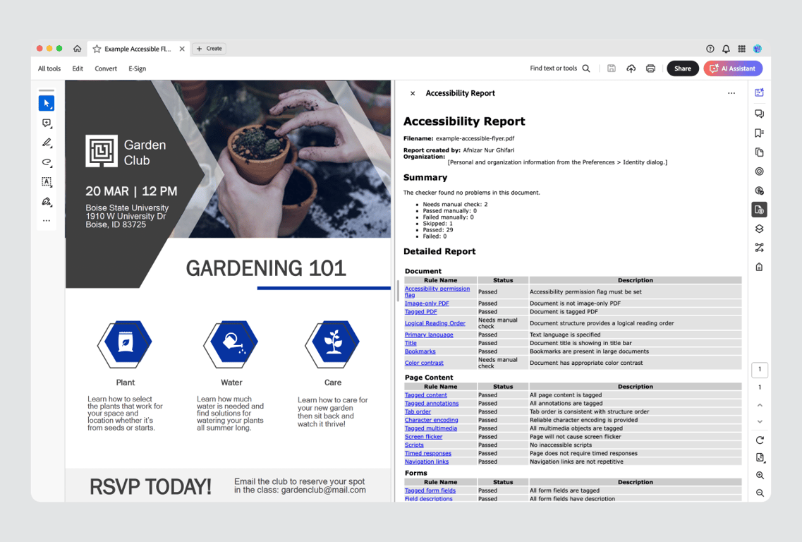Image resolution: width=802 pixels, height=542 pixels.
Task: Open the Add Comment tool
Action: [x=46, y=123]
